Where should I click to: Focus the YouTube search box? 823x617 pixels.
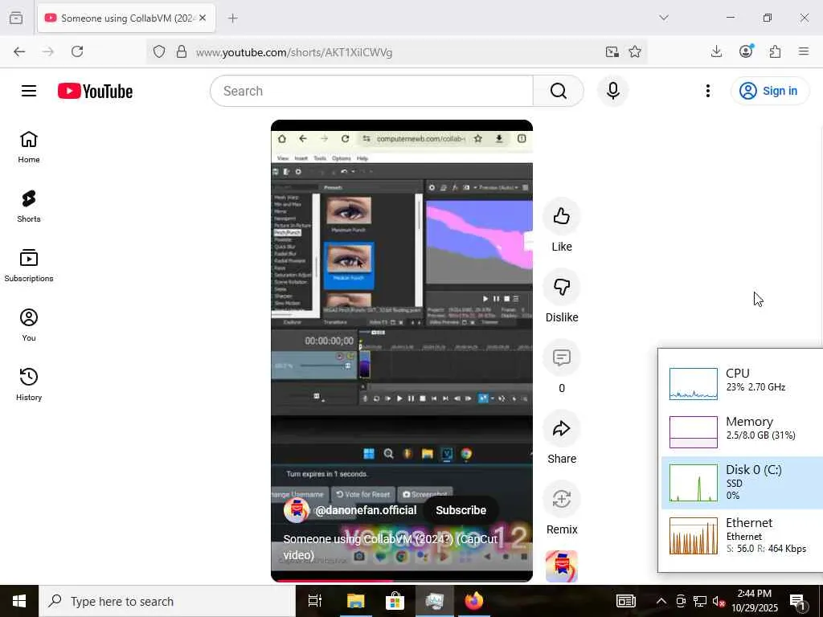pos(371,91)
